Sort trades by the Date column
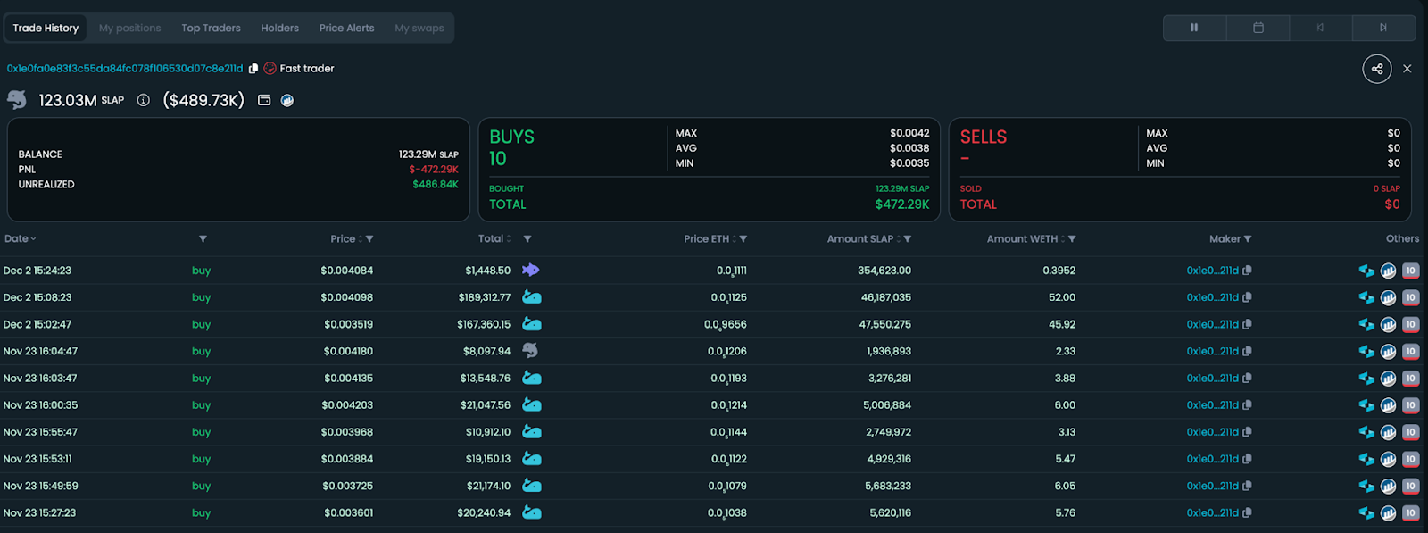The image size is (1428, 533). click(20, 239)
